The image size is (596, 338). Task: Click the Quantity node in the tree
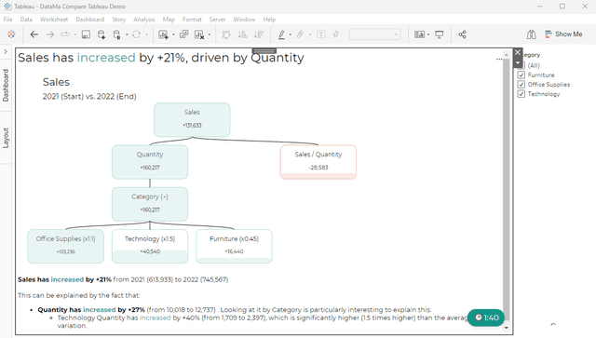pos(150,162)
